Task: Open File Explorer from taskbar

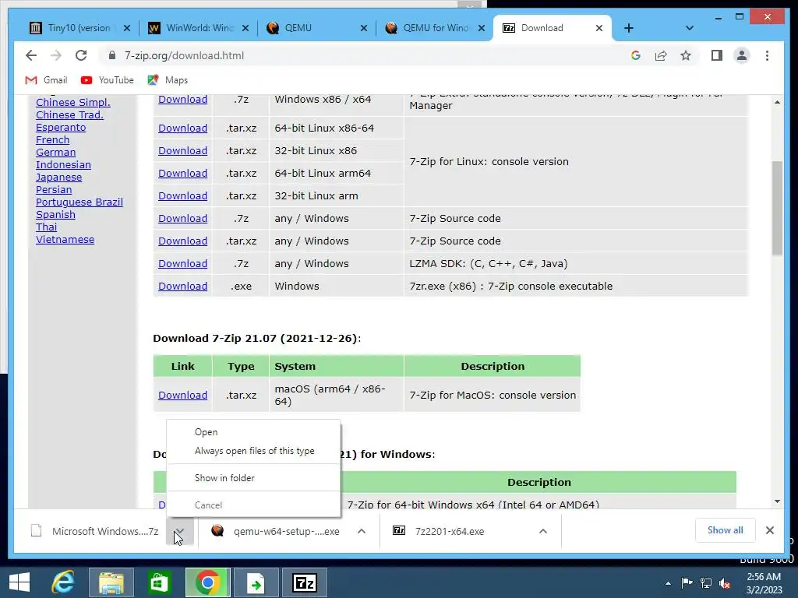Action: (x=111, y=582)
